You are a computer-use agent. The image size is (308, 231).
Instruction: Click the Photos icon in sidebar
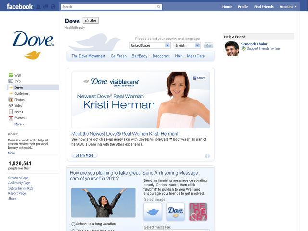tap(11, 100)
